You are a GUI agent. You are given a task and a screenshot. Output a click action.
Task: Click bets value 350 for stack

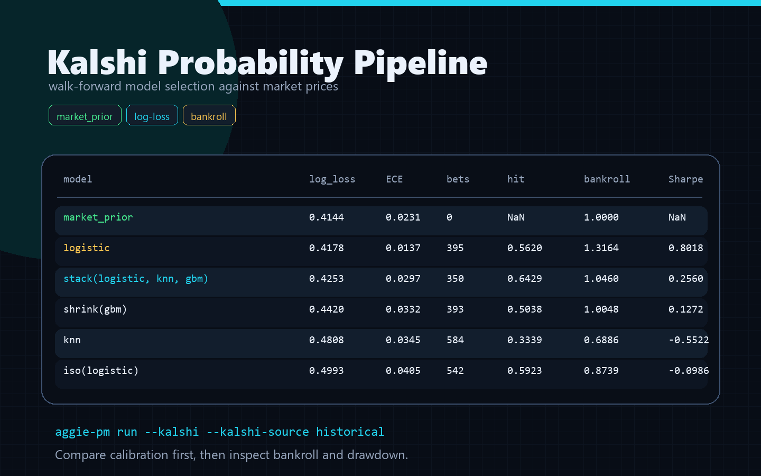[455, 279]
